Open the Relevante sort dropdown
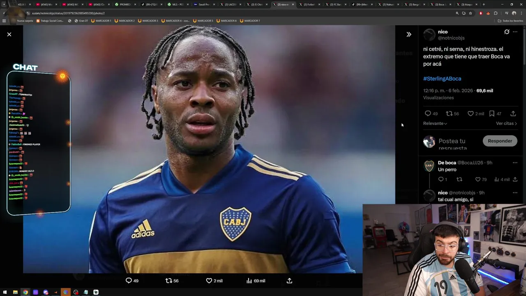Image resolution: width=526 pixels, height=296 pixels. (435, 123)
